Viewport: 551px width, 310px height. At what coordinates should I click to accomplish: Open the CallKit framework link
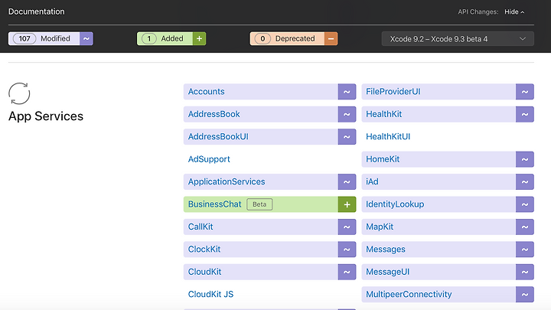[201, 227]
